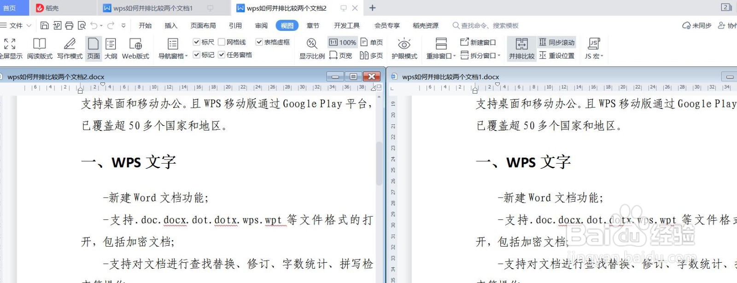Close the wps如何并排比较两个文档2 tab
Viewport: 737px width, 283px height.
click(x=355, y=8)
